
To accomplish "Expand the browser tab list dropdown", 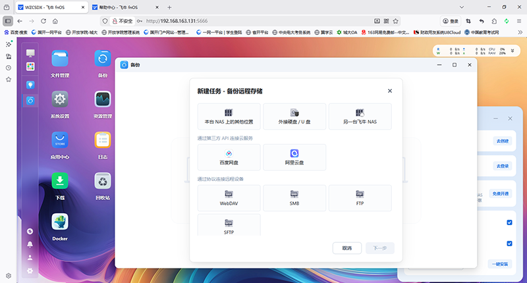I will pyautogui.click(x=462, y=7).
